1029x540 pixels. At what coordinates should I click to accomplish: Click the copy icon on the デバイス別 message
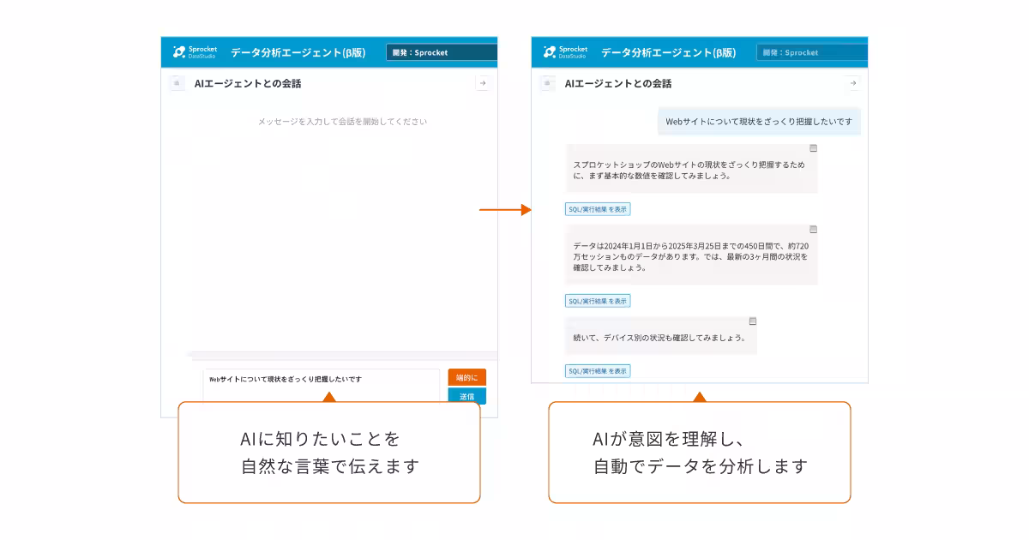point(753,320)
